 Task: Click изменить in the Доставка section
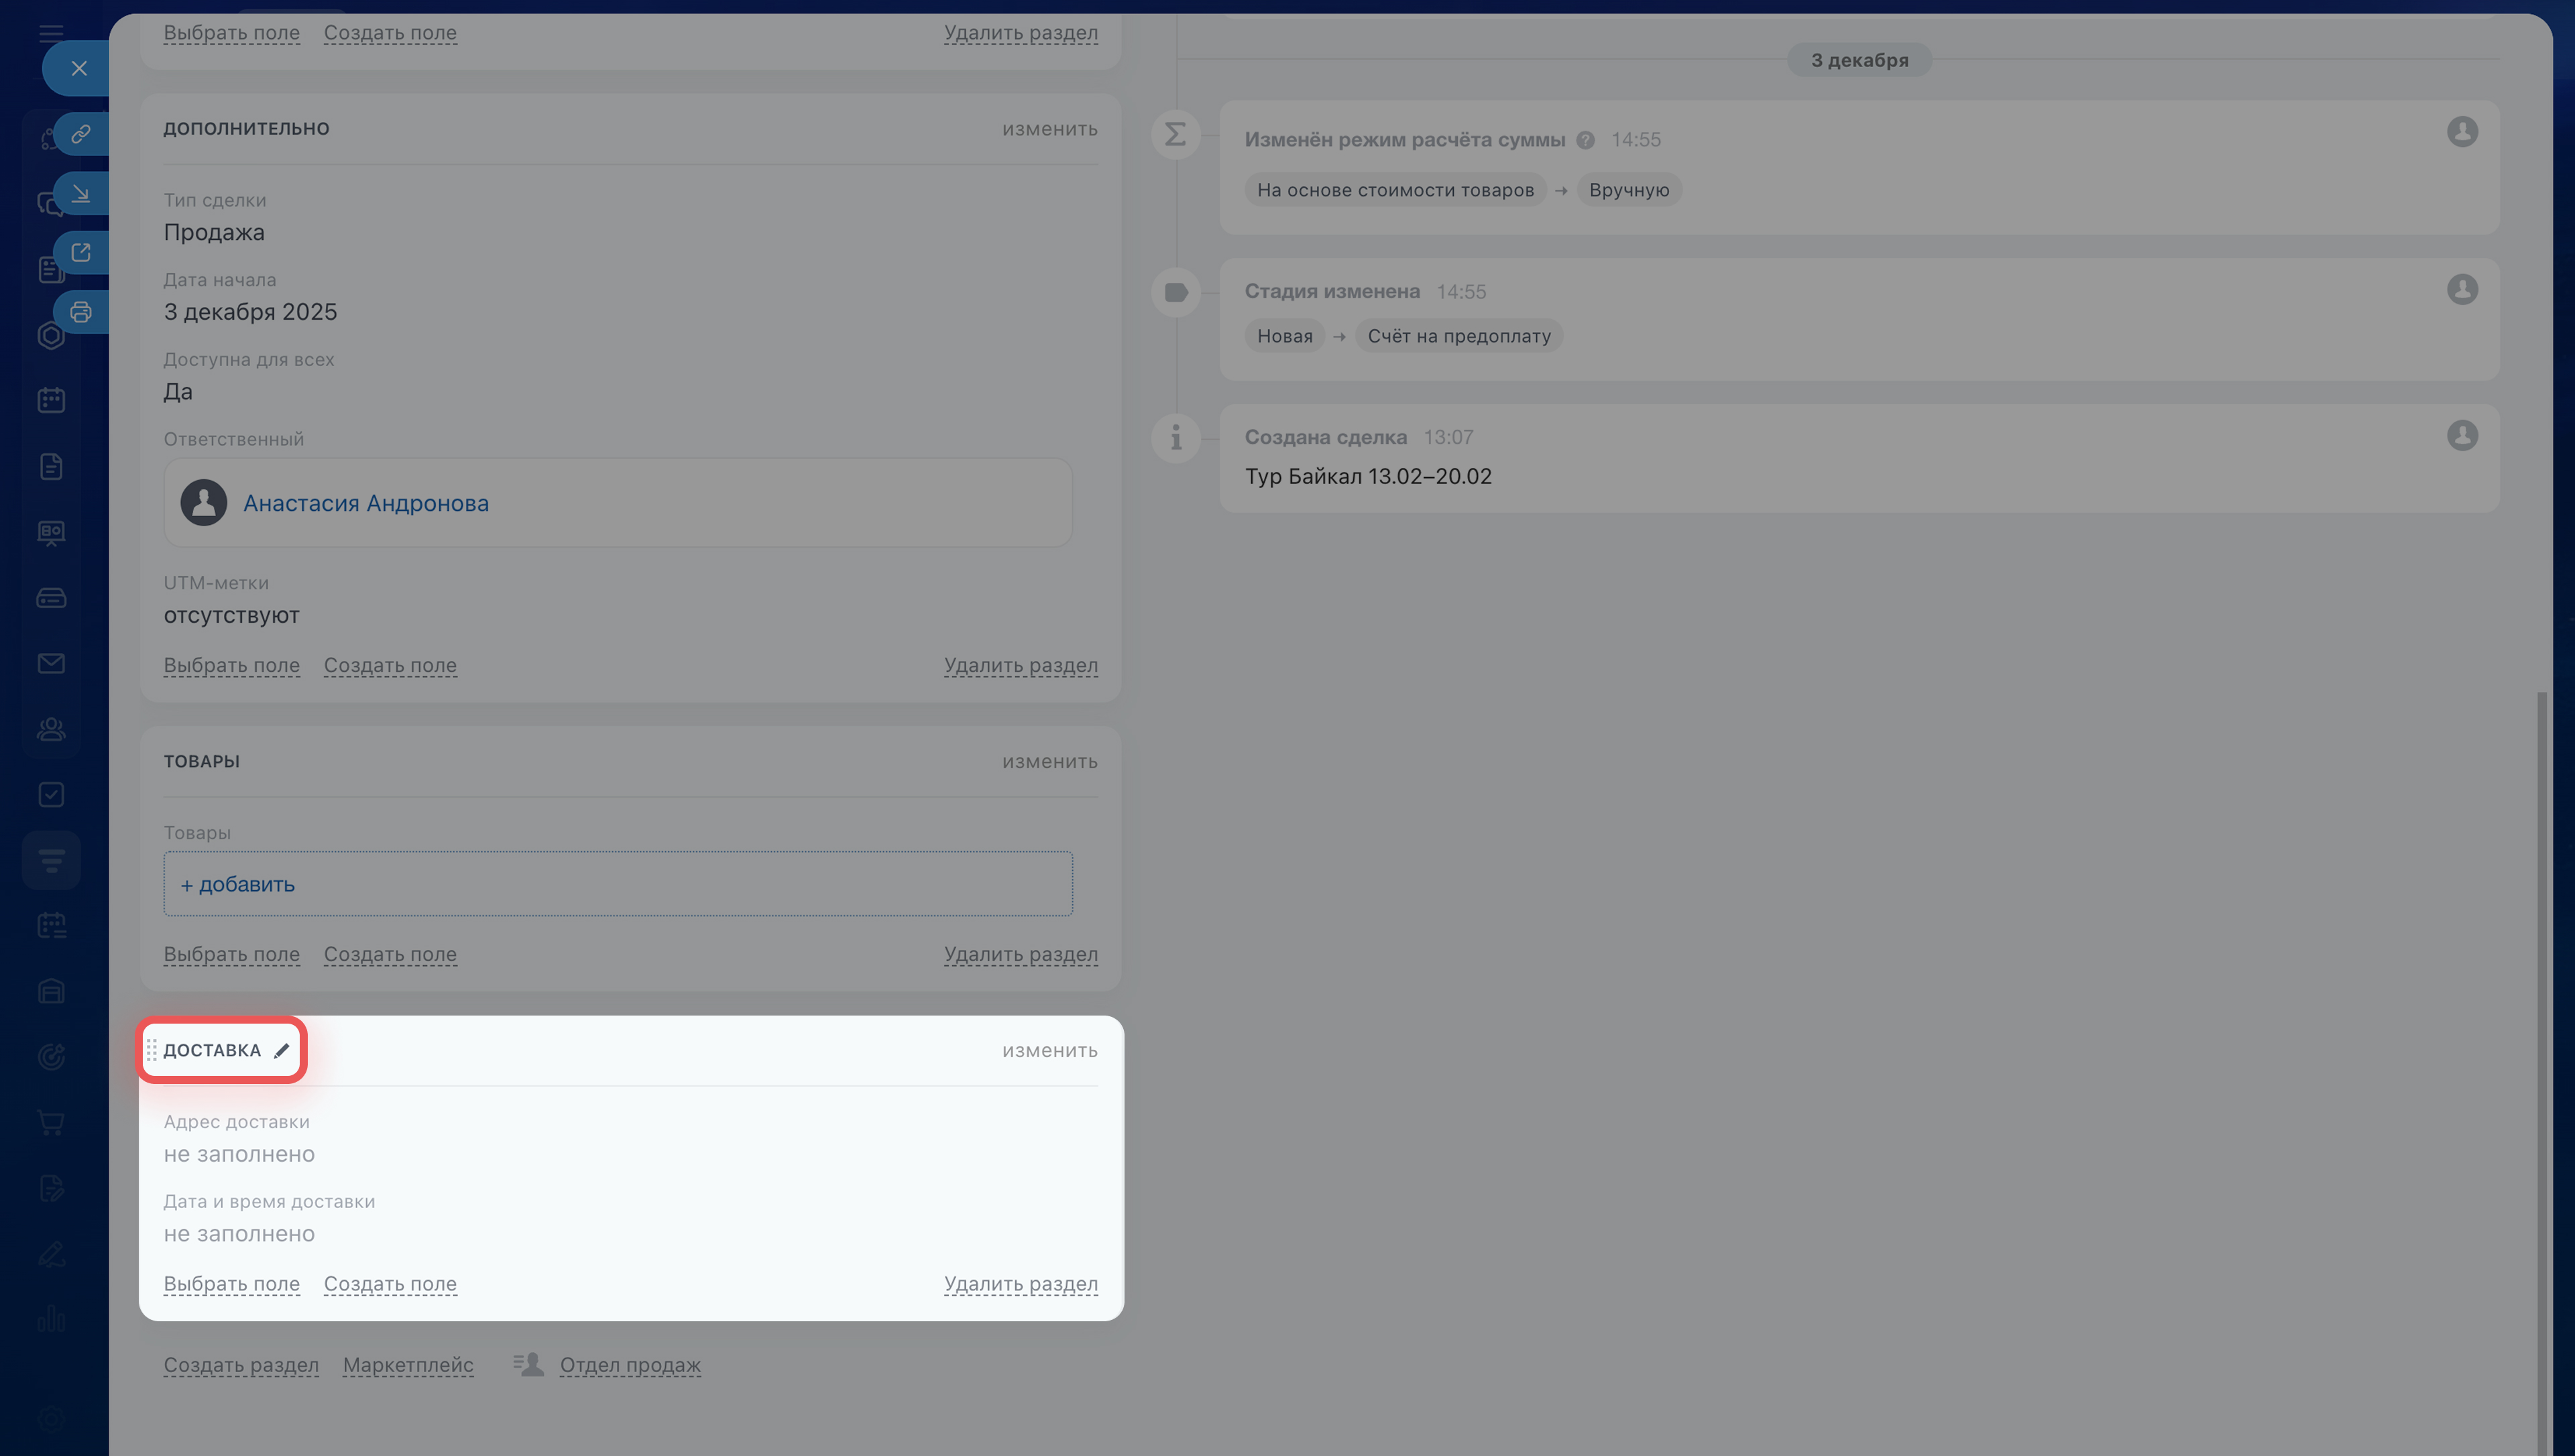tap(1049, 1050)
